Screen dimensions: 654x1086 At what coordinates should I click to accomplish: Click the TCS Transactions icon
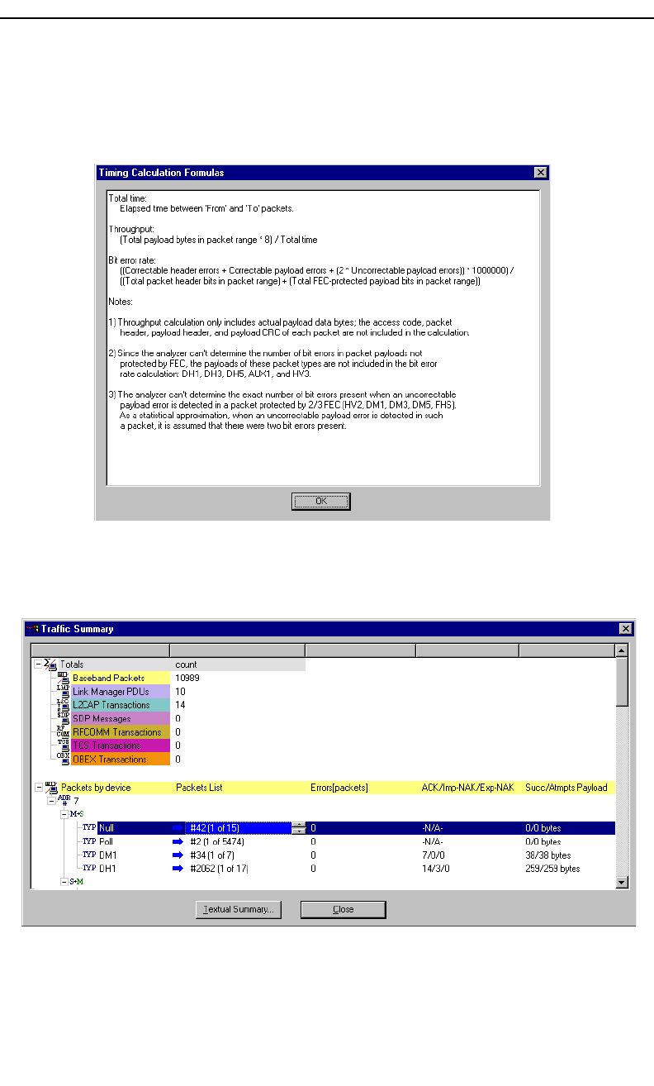pos(63,745)
